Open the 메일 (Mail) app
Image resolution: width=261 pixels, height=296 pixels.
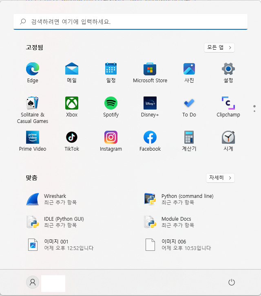[x=72, y=73]
